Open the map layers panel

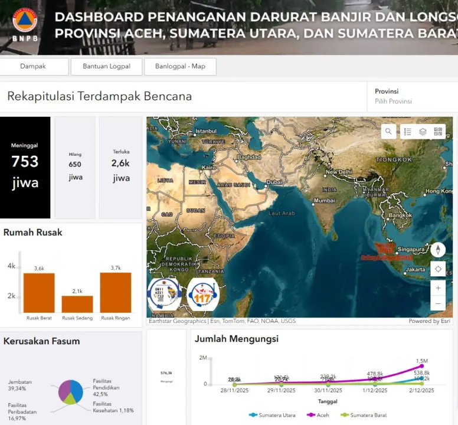[423, 132]
